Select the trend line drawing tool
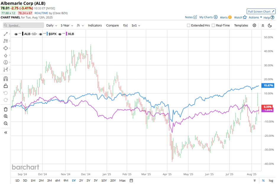 click(6, 34)
